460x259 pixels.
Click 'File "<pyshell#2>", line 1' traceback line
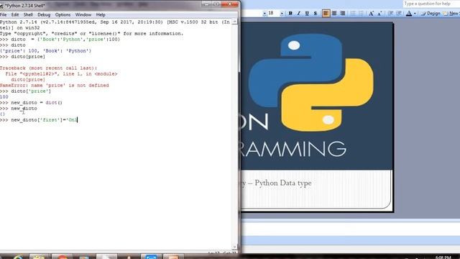point(61,74)
